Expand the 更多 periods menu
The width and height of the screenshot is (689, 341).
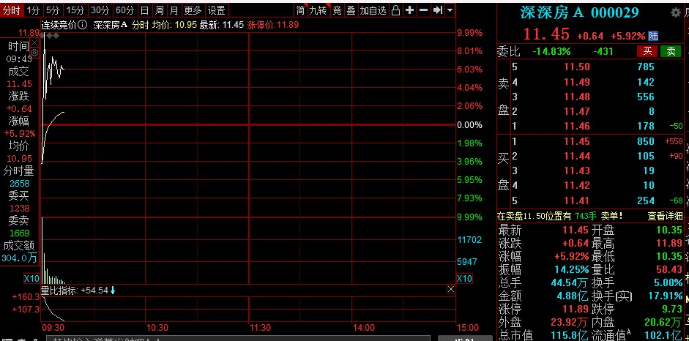(x=193, y=10)
